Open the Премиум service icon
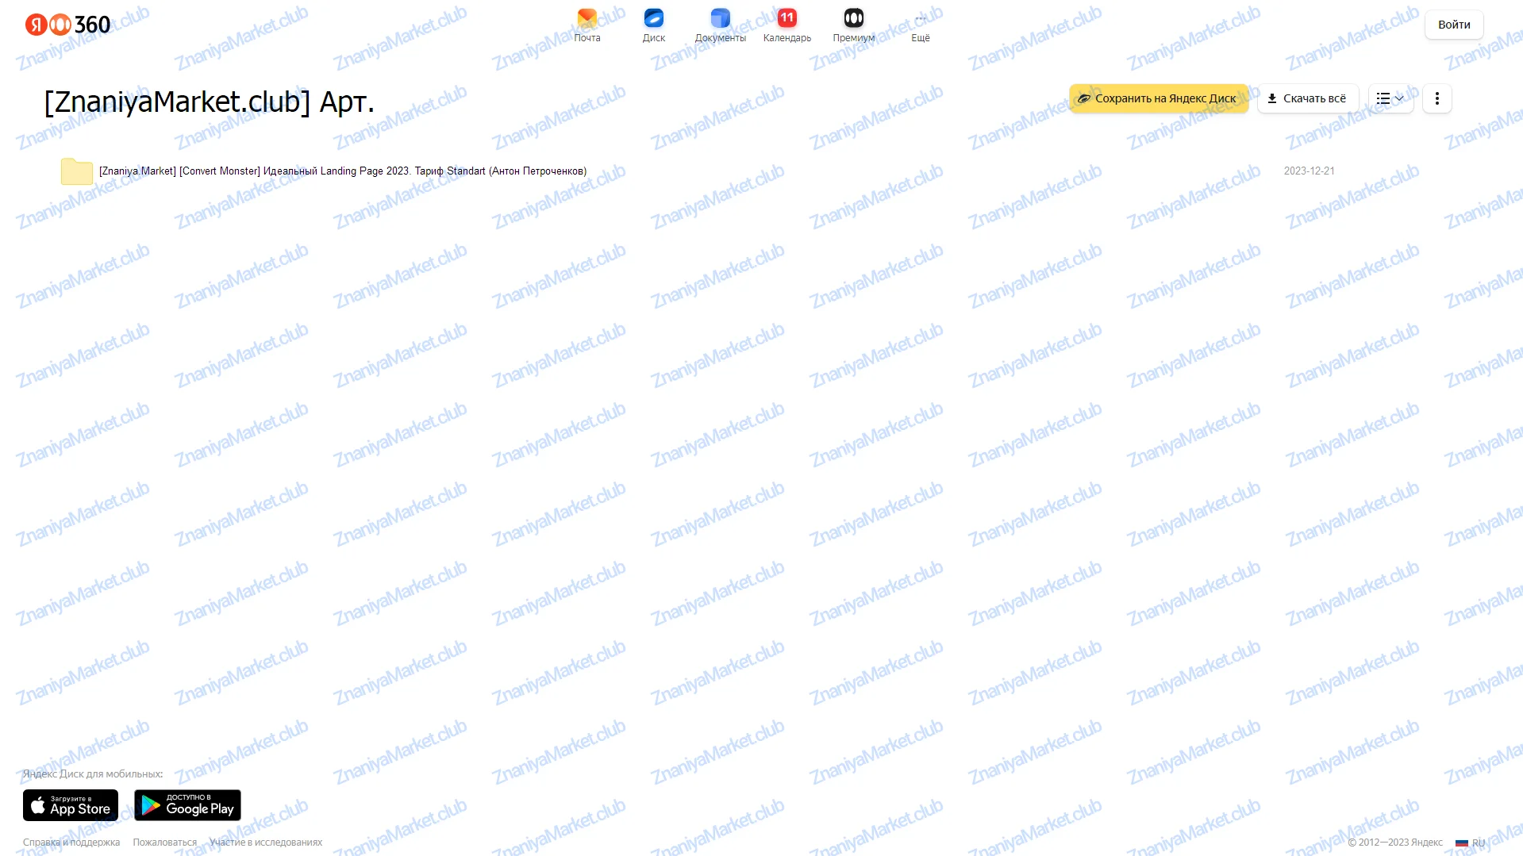1523x856 pixels. [x=853, y=24]
